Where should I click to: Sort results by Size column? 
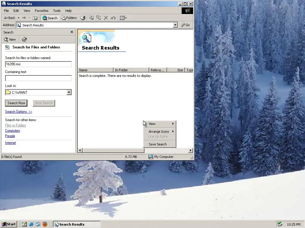click(x=176, y=70)
